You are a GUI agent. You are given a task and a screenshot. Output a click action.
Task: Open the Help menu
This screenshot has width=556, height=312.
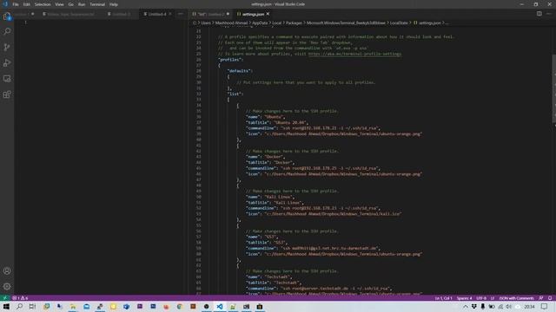[x=114, y=4]
